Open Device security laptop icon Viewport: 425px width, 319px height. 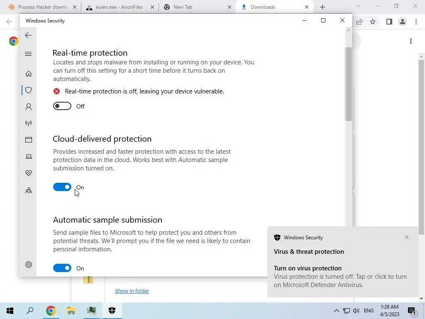29,157
